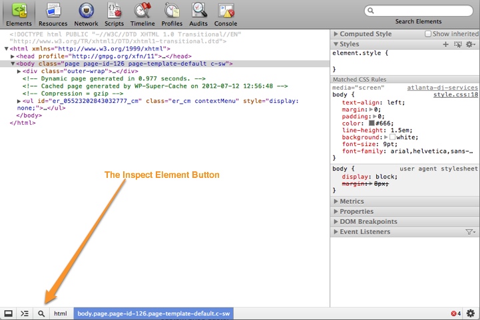Viewport: 480px width, 320px height.
Task: Expand the Properties section
Action: (x=336, y=211)
